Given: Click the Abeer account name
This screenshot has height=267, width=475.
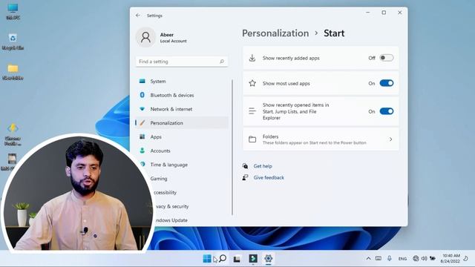Looking at the screenshot, I should (167, 35).
